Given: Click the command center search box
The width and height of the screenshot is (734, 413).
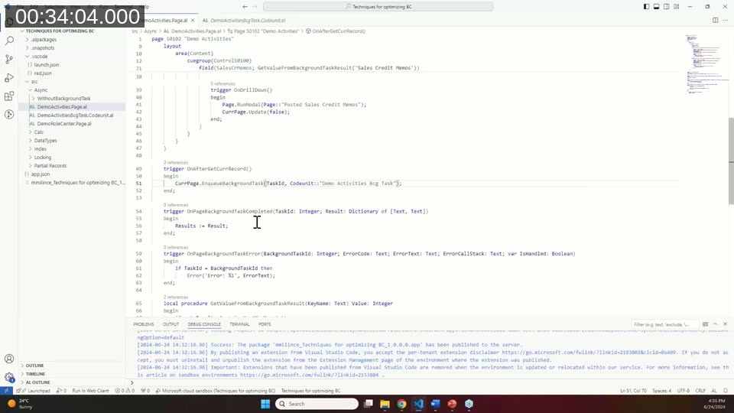Looking at the screenshot, I should 378,7.
